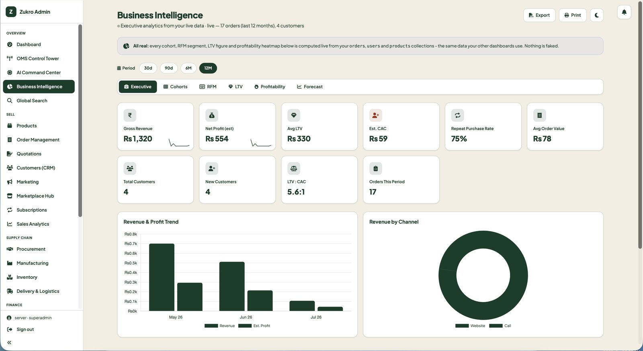Toggle dark mode moon icon
The width and height of the screenshot is (643, 351).
[x=597, y=15]
